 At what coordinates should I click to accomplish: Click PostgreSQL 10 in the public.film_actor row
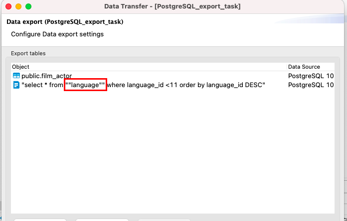pos(311,76)
